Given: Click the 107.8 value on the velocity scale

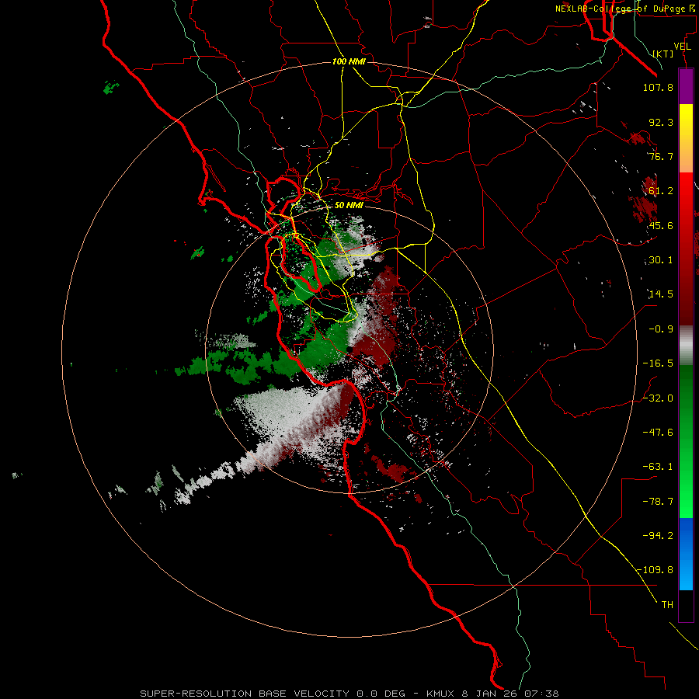Looking at the screenshot, I should [658, 87].
